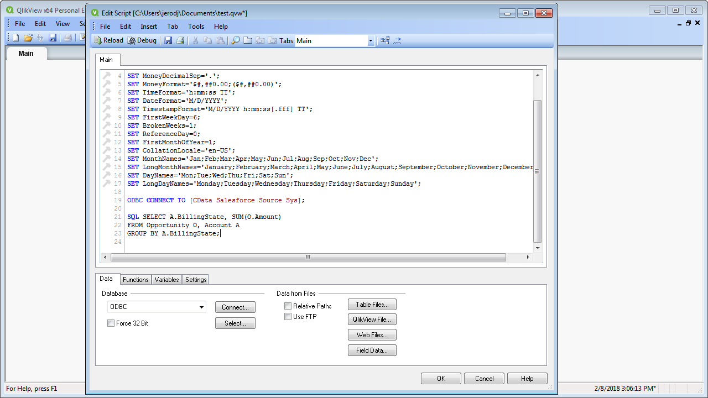Switch to the Variables tab

[166, 280]
